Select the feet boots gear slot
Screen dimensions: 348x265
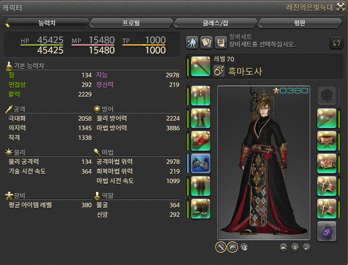point(201,209)
